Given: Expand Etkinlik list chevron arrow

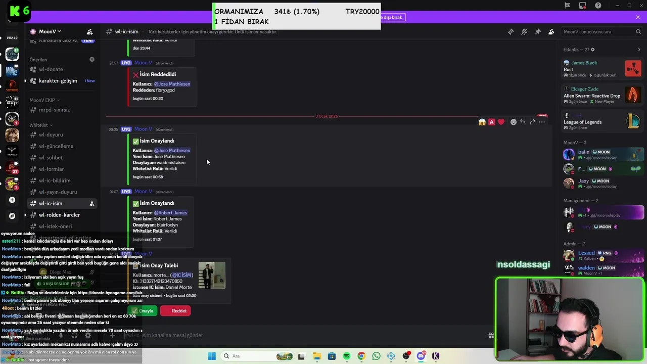Looking at the screenshot, I should point(639,50).
